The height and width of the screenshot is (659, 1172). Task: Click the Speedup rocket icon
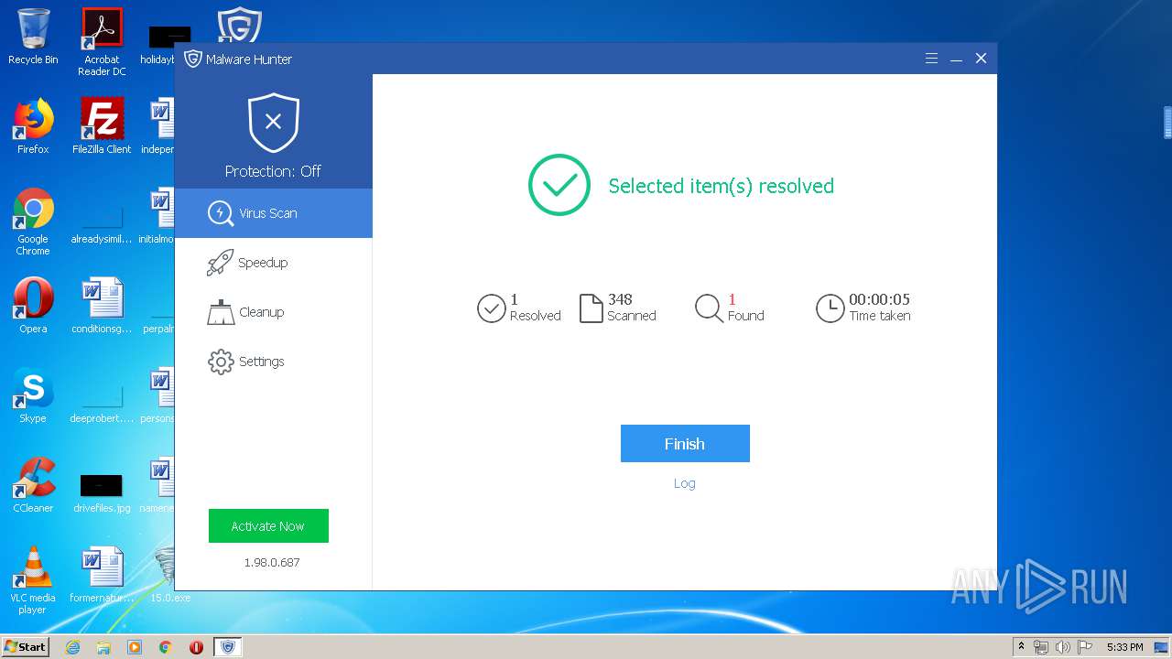(220, 263)
